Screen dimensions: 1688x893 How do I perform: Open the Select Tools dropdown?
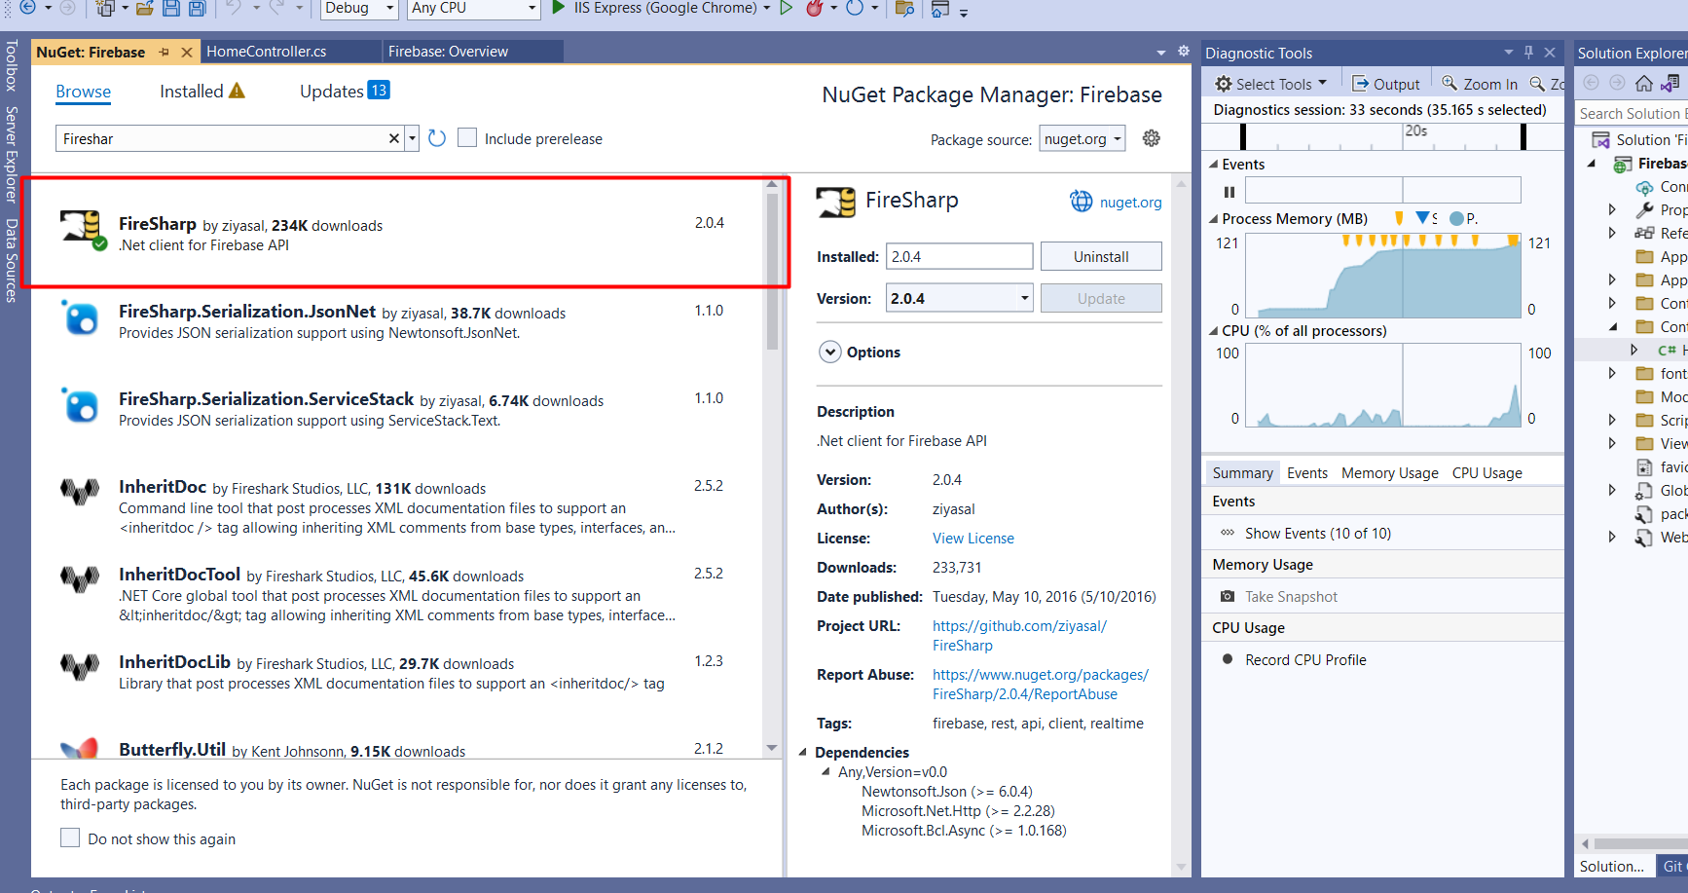point(1271,84)
